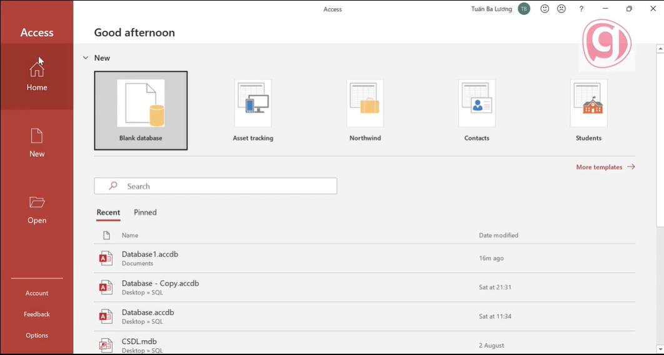Click the TB account avatar
Viewport: 664px width, 355px height.
(524, 9)
